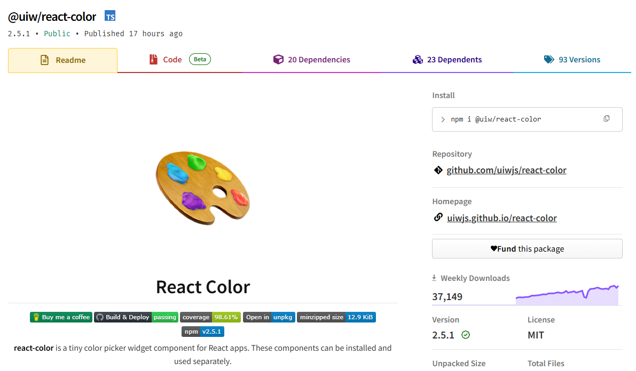636x371 pixels.
Task: Click the GitHub repository icon
Action: pyautogui.click(x=438, y=170)
